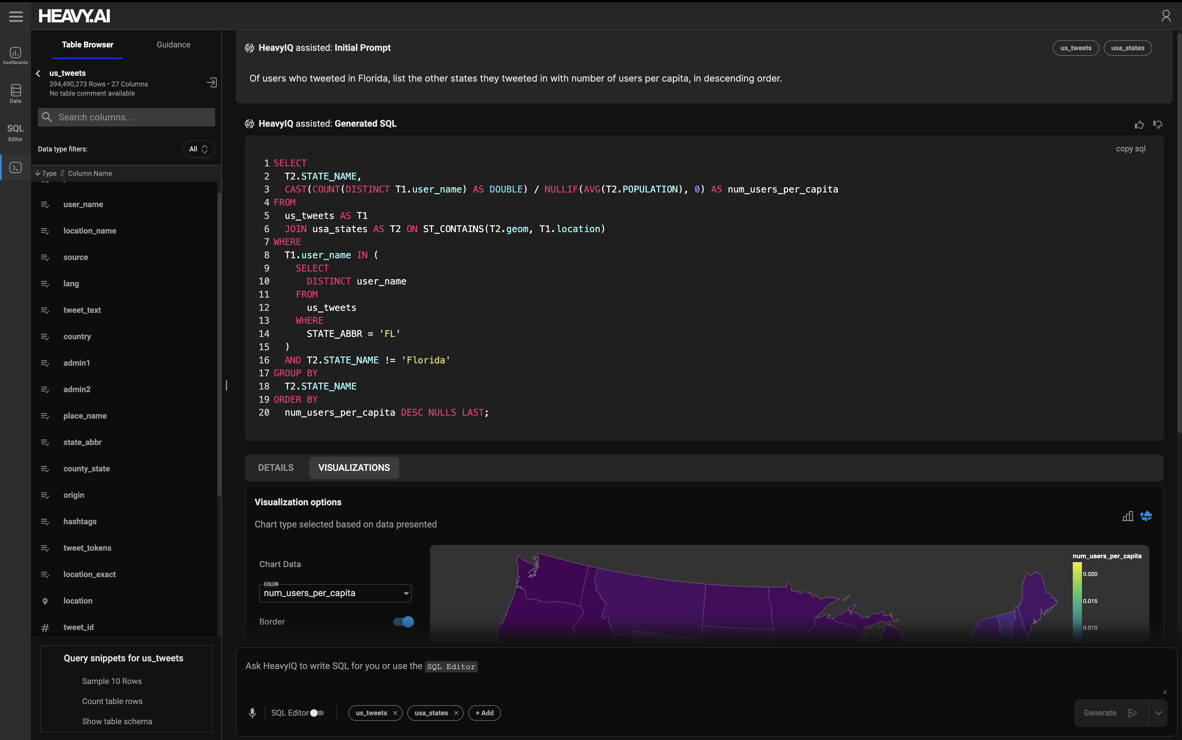Image resolution: width=1182 pixels, height=740 pixels.
Task: Open the Data section from the sidebar
Action: click(x=15, y=93)
